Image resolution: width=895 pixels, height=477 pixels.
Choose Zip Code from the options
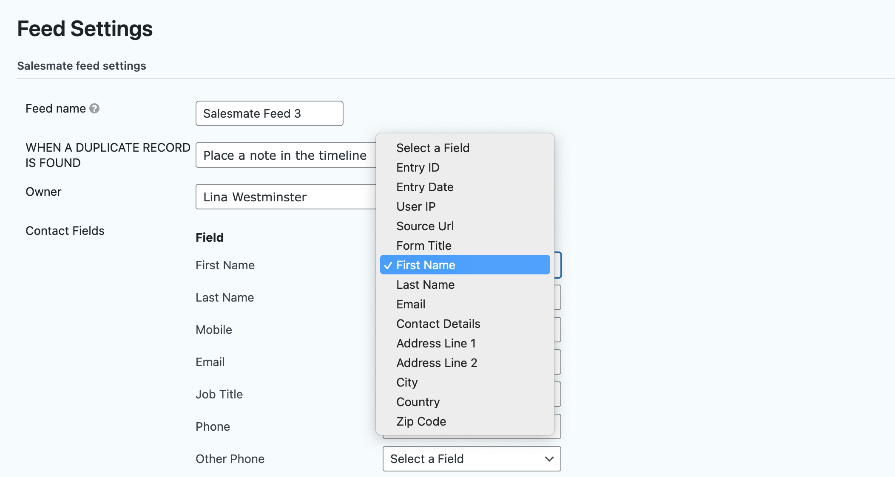(465, 421)
